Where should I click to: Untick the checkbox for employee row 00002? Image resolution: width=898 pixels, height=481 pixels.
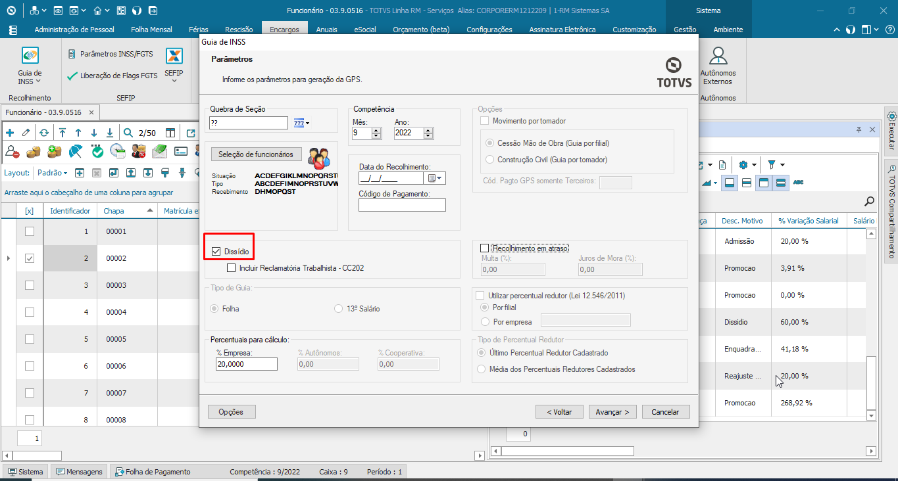pyautogui.click(x=30, y=258)
